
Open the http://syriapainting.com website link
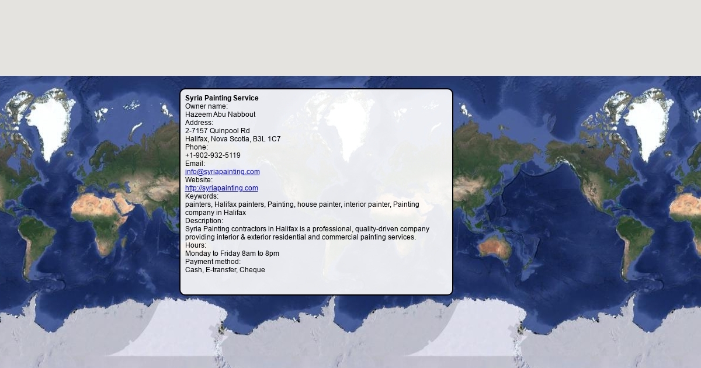point(221,188)
